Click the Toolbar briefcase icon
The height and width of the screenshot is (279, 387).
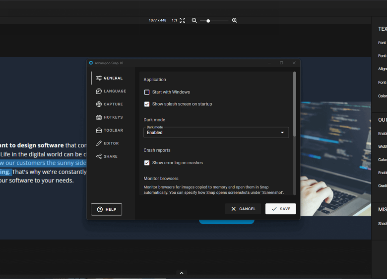point(99,131)
